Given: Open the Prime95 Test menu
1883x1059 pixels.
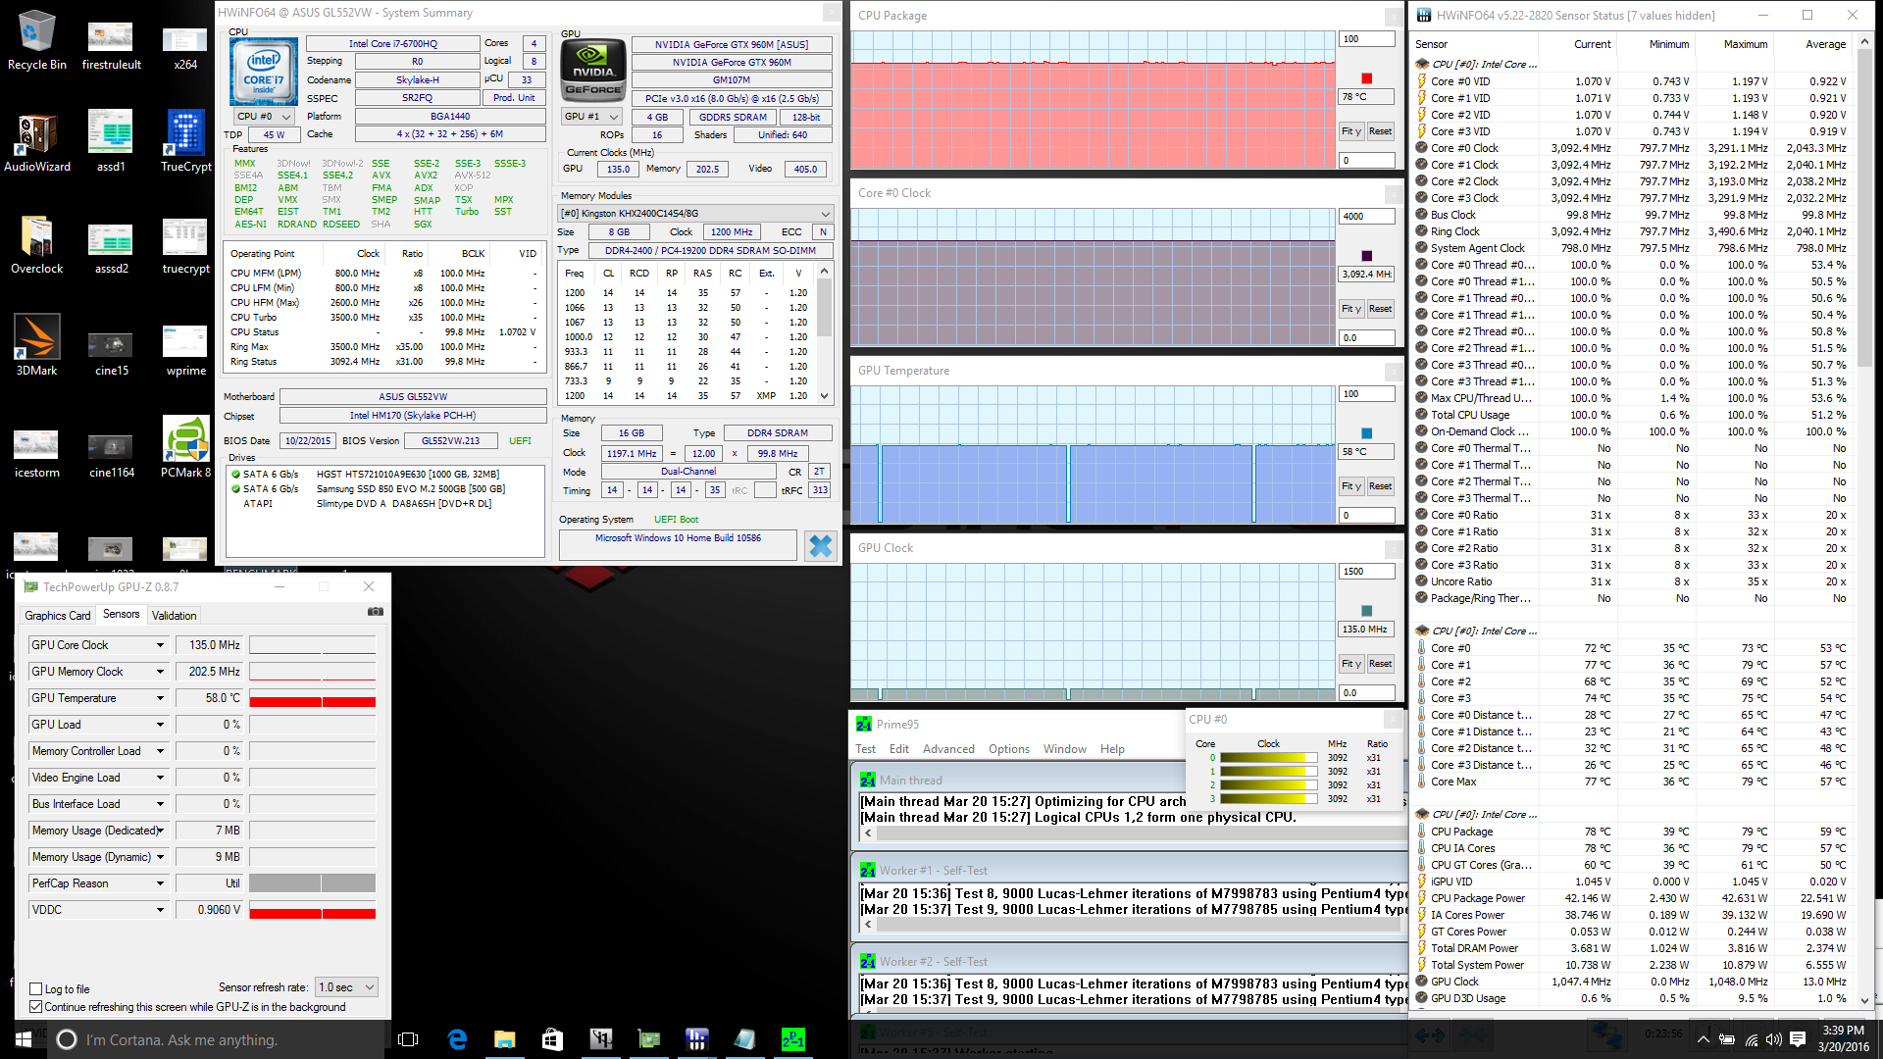Looking at the screenshot, I should point(865,749).
